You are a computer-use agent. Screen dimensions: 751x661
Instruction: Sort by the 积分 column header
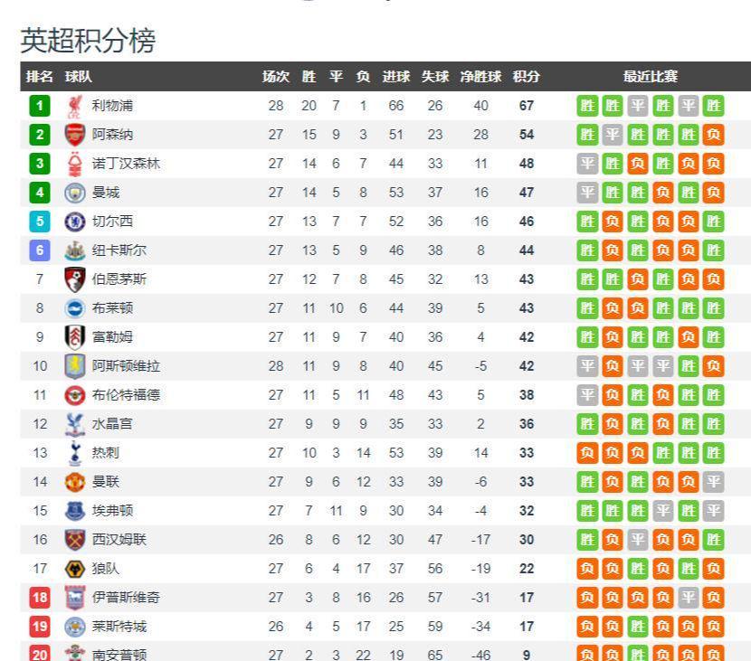527,77
